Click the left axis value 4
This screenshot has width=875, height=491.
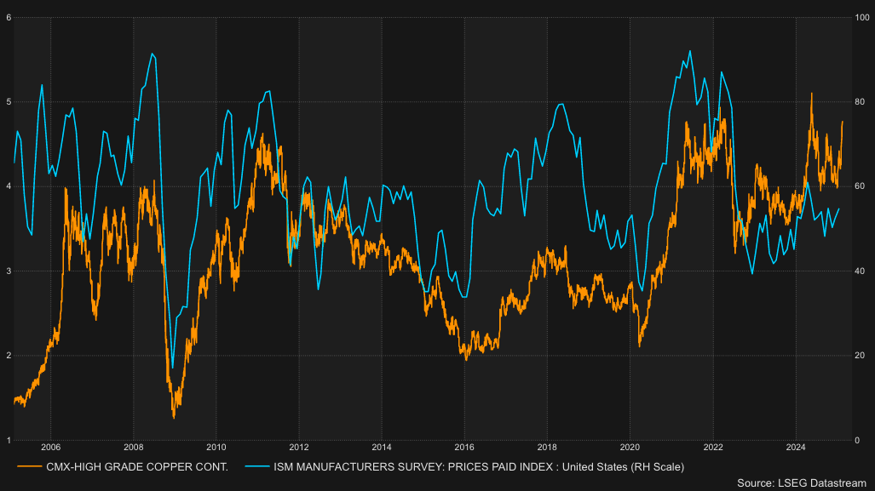(x=9, y=186)
